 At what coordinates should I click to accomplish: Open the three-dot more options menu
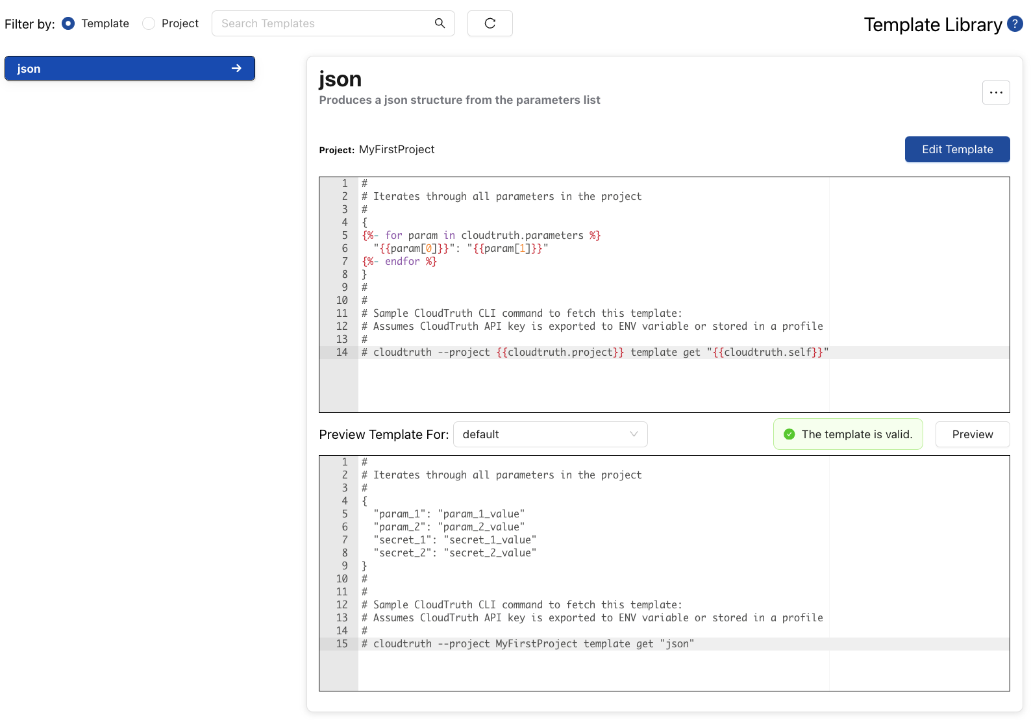point(995,93)
